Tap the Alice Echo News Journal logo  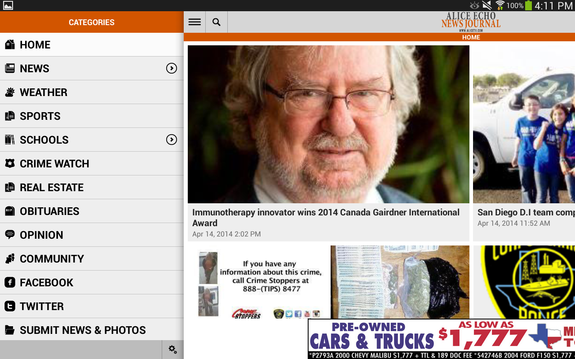[471, 22]
